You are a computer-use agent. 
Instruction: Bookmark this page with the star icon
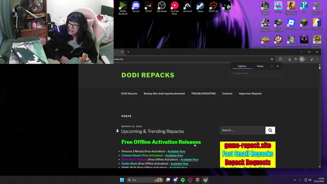click(x=272, y=59)
